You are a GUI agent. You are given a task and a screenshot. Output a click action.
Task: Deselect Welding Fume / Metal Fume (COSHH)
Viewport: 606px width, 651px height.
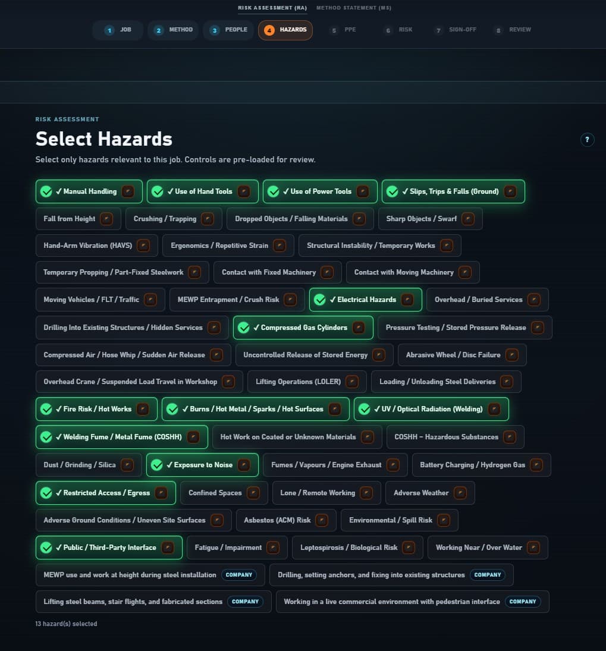tap(122, 437)
